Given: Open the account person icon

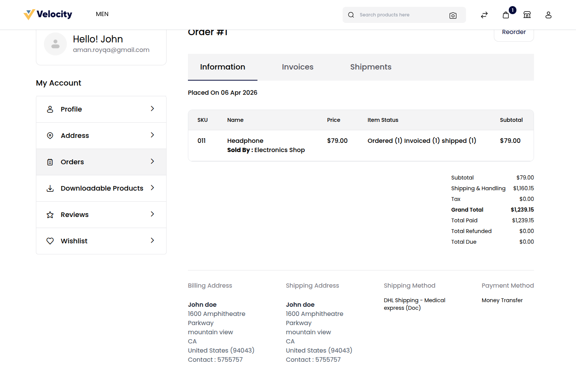Looking at the screenshot, I should pyautogui.click(x=548, y=15).
